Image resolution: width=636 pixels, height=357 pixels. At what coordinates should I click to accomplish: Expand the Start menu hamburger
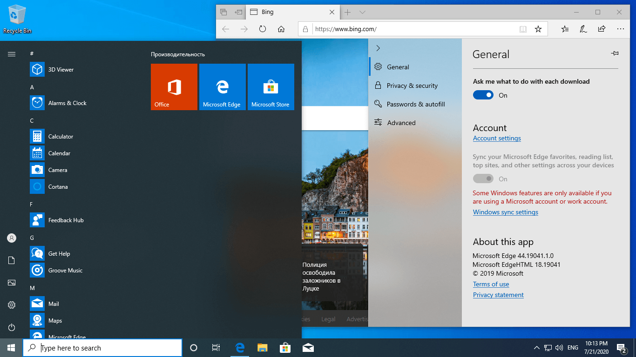[x=12, y=54]
